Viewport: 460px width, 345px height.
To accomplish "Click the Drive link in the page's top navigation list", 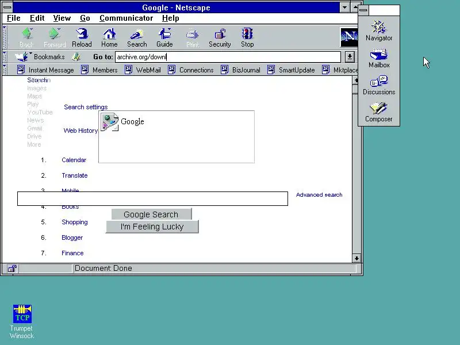I will point(34,136).
